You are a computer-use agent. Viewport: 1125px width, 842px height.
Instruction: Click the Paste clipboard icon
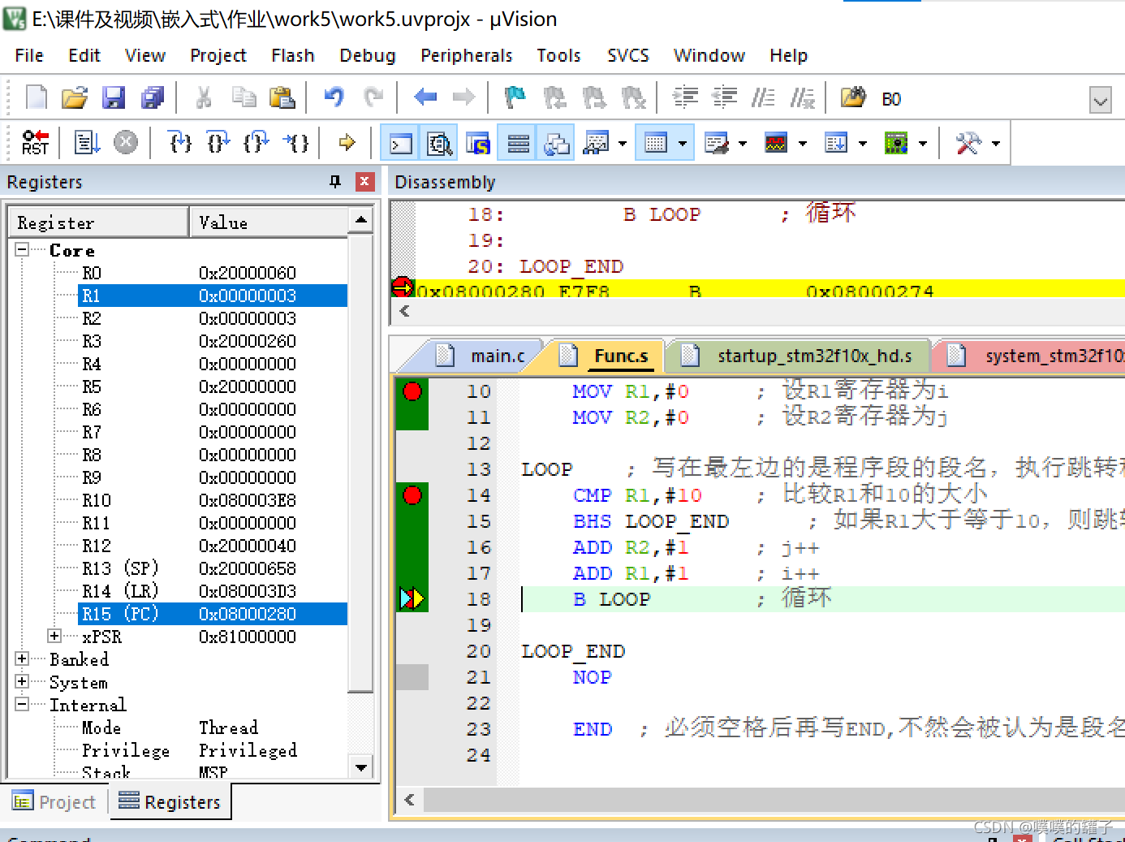tap(282, 98)
